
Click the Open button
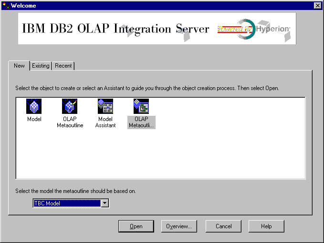(136, 226)
